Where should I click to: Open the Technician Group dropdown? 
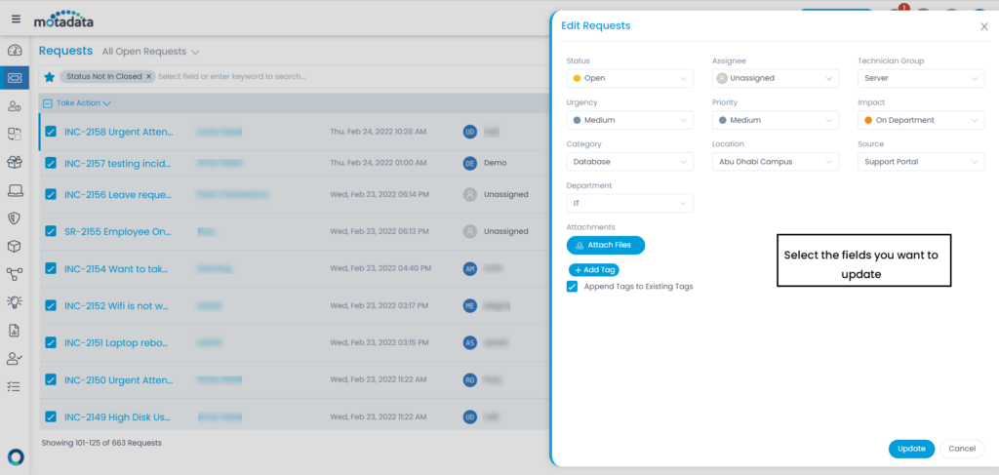[x=920, y=78]
